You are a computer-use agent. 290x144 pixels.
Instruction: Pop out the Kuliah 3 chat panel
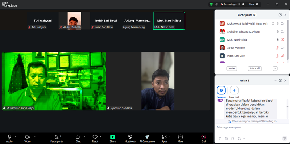click(280, 80)
